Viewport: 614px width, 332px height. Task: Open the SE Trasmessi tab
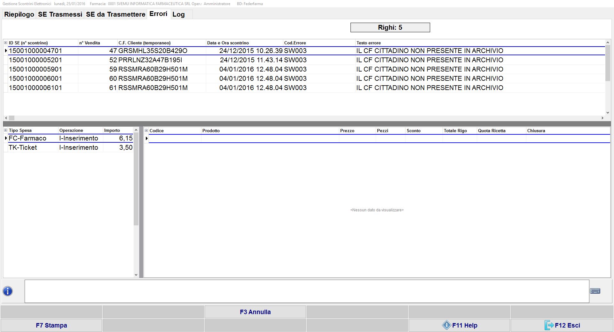pyautogui.click(x=60, y=14)
